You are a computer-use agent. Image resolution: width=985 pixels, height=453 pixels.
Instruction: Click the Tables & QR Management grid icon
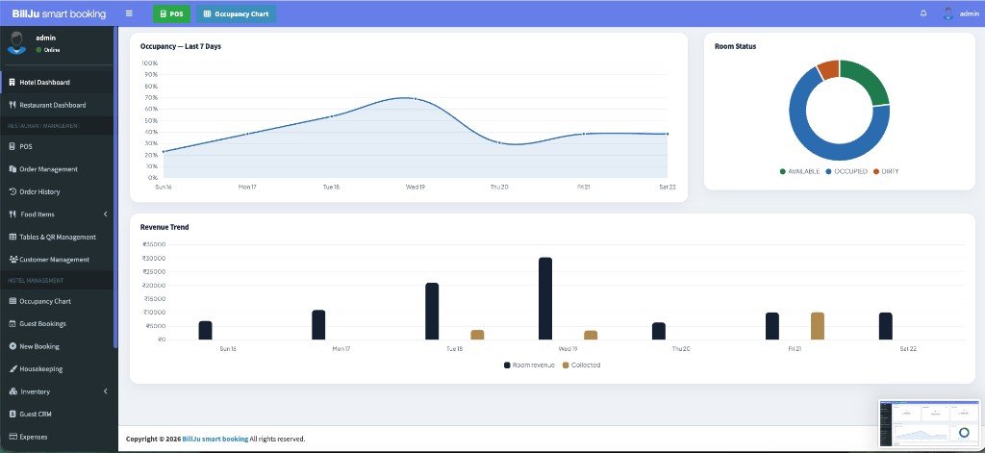13,237
